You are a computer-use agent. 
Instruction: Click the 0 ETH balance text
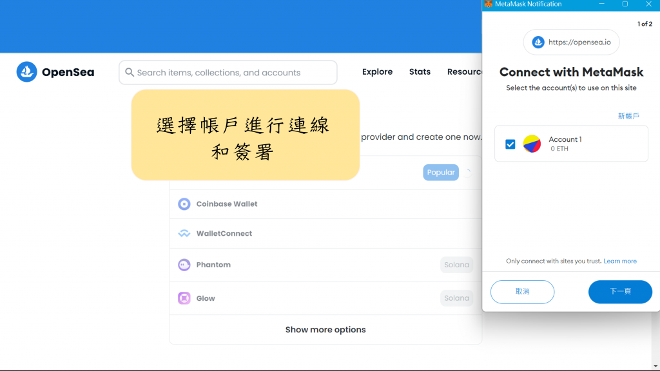click(559, 149)
